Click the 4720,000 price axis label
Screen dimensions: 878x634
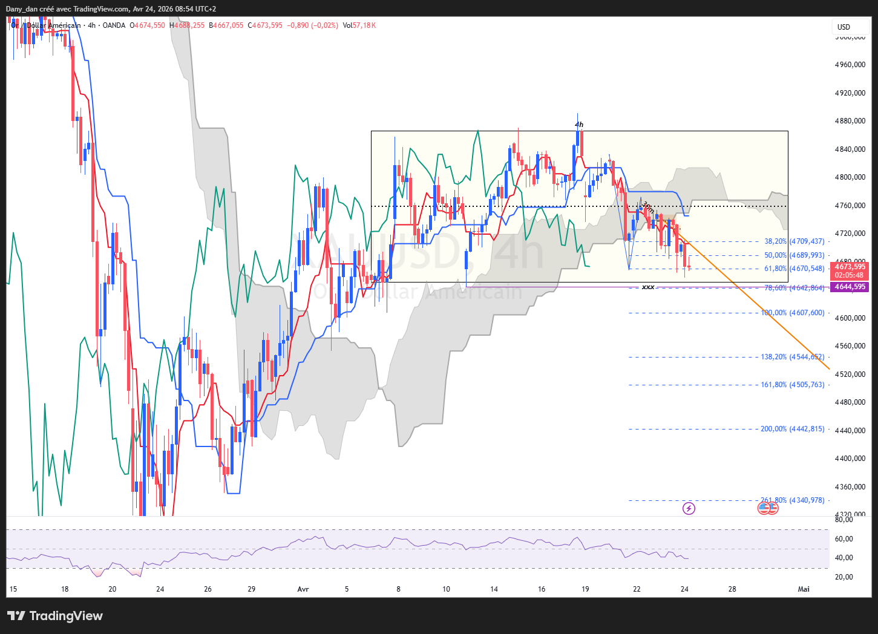850,234
